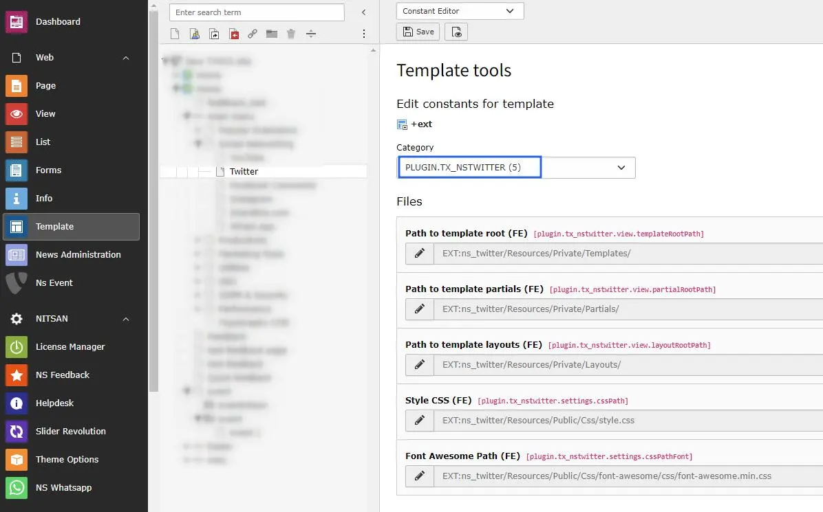
Task: Edit the Style CSS path pencil
Action: click(x=419, y=421)
